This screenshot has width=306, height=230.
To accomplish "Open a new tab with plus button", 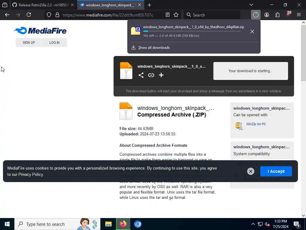I will pos(149,5).
